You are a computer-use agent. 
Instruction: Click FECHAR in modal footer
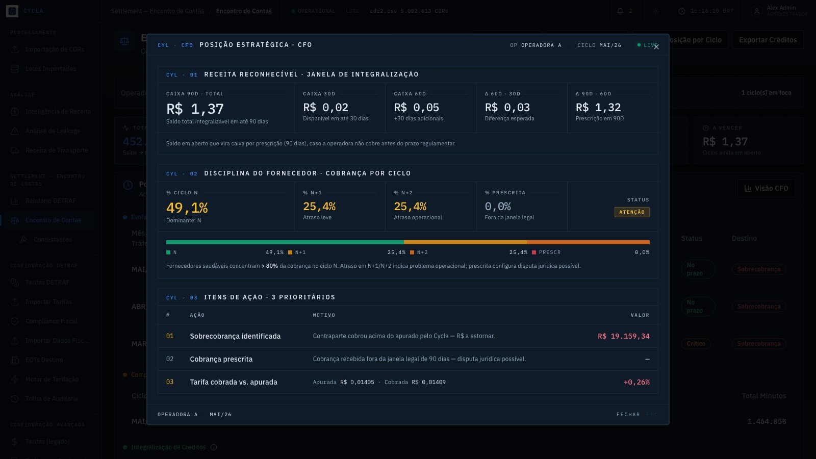[x=628, y=415]
